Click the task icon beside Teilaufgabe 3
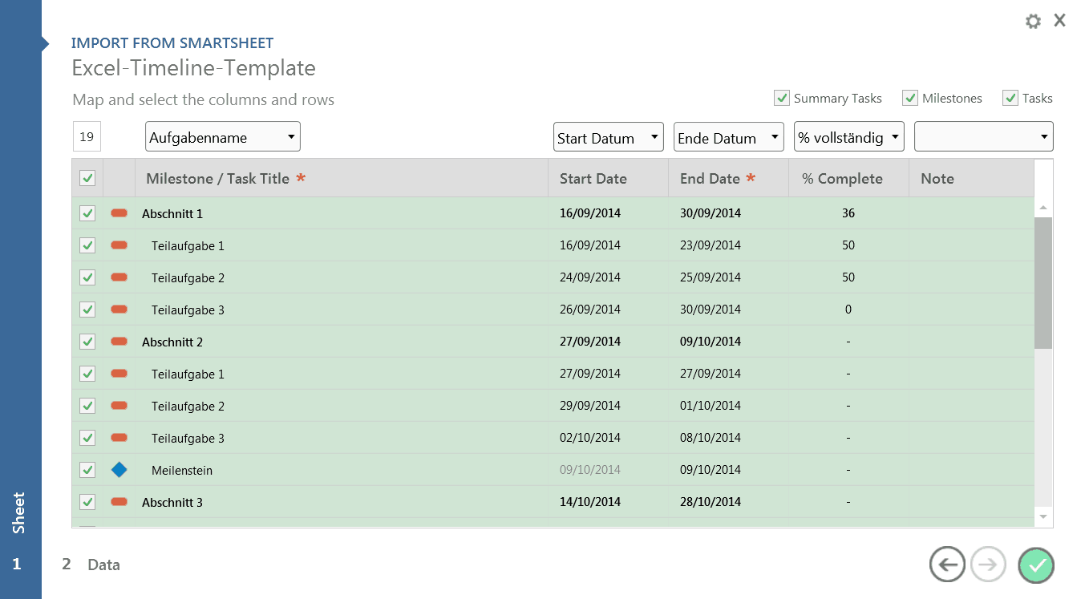Image resolution: width=1081 pixels, height=599 pixels. point(119,310)
